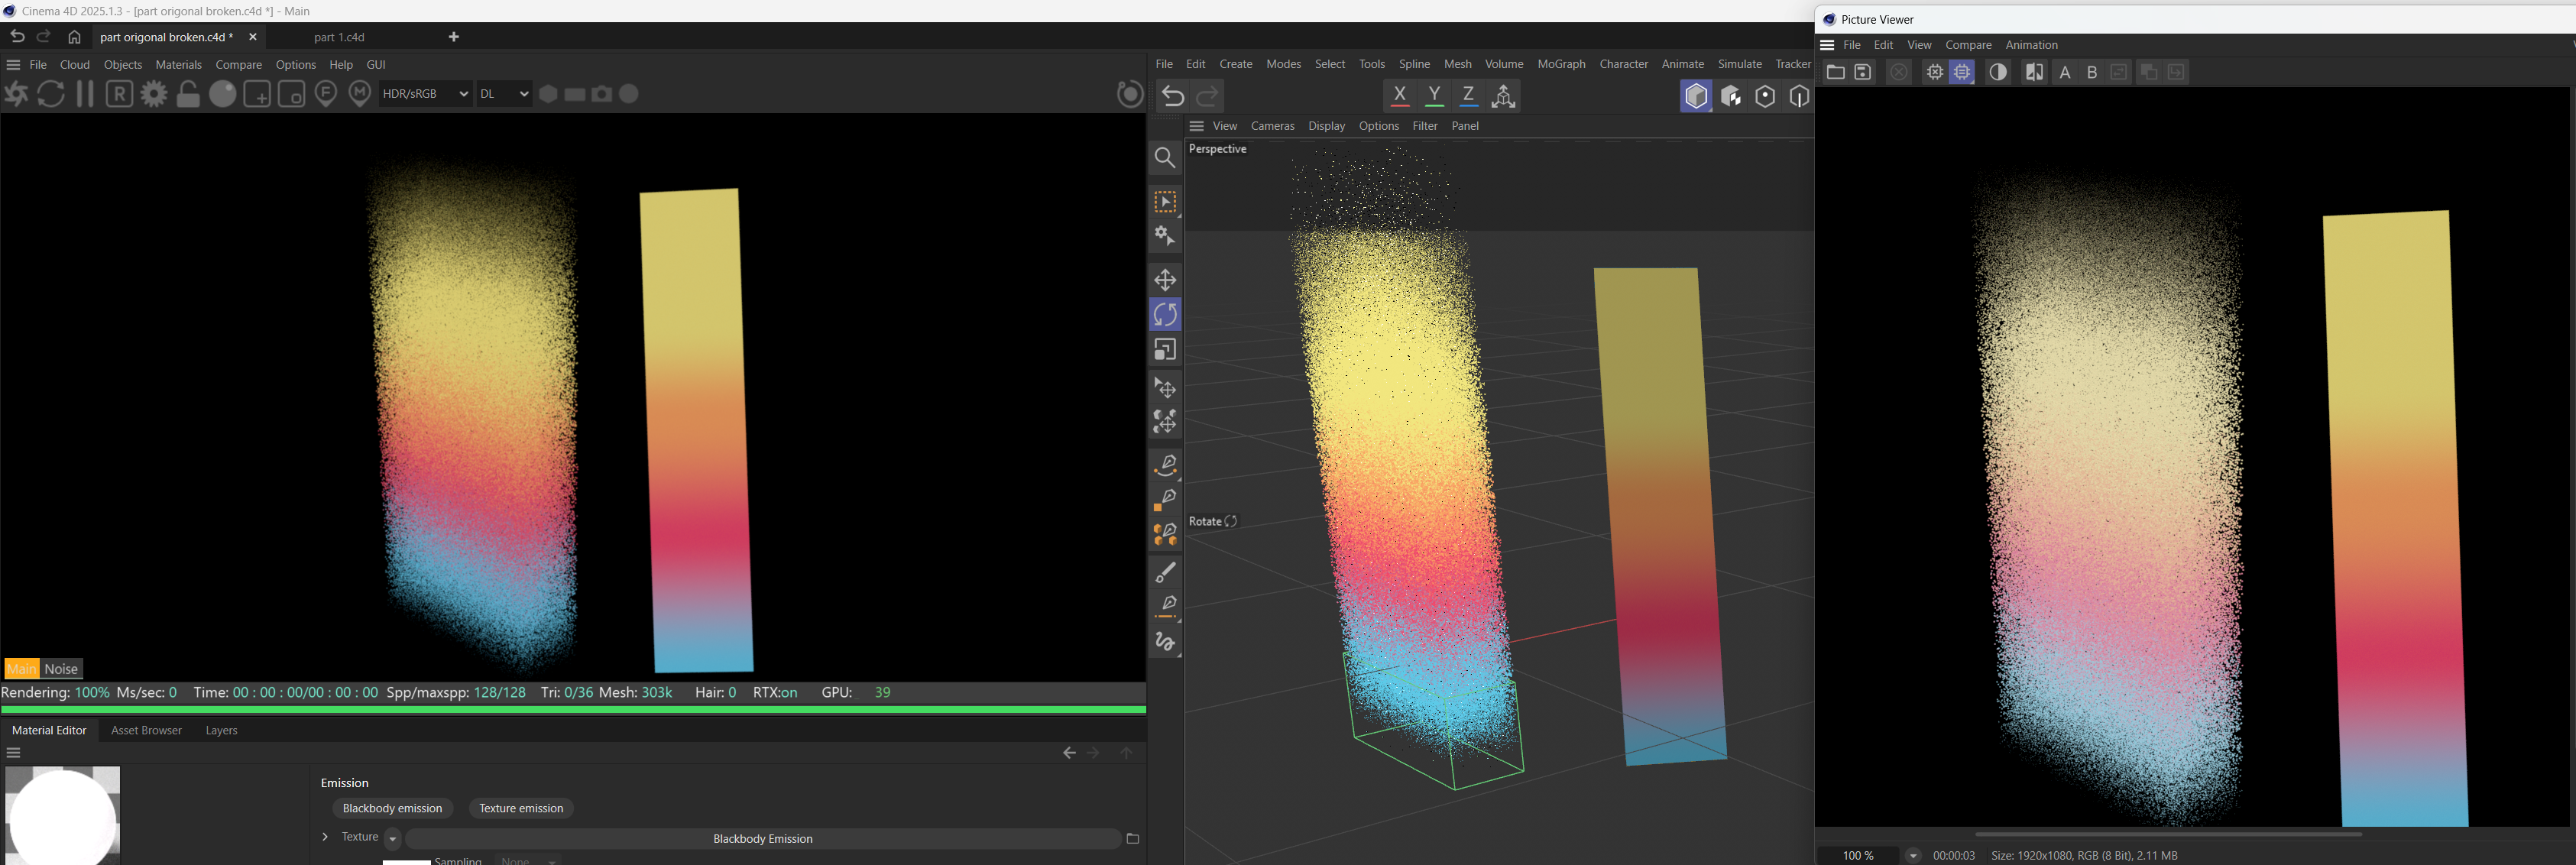Viewport: 2576px width, 865px height.
Task: Toggle the Octane viewport lock icon
Action: (188, 94)
